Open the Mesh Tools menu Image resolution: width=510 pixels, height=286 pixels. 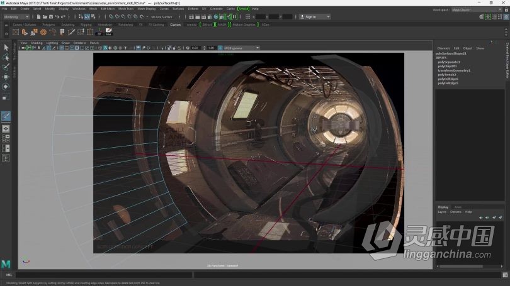[x=125, y=9]
